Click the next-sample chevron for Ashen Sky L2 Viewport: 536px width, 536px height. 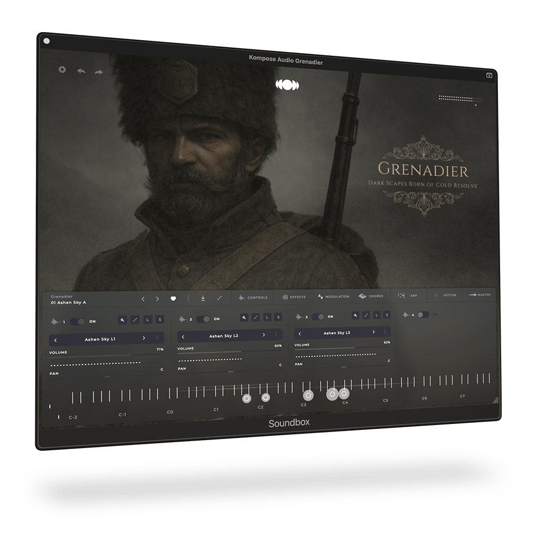pos(264,335)
